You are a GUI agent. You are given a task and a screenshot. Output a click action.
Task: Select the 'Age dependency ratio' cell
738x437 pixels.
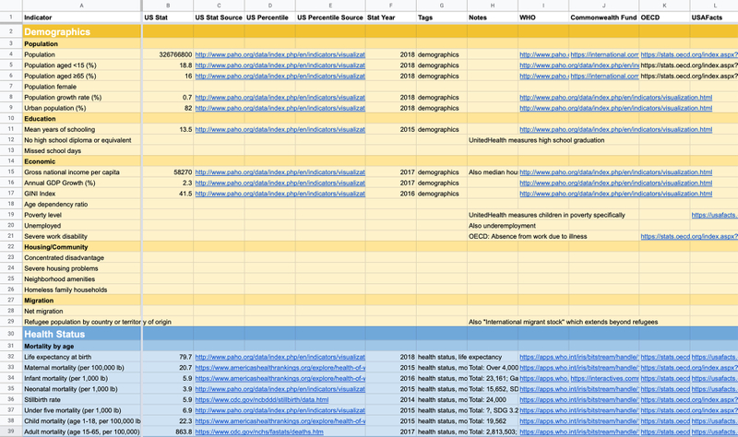(x=81, y=204)
